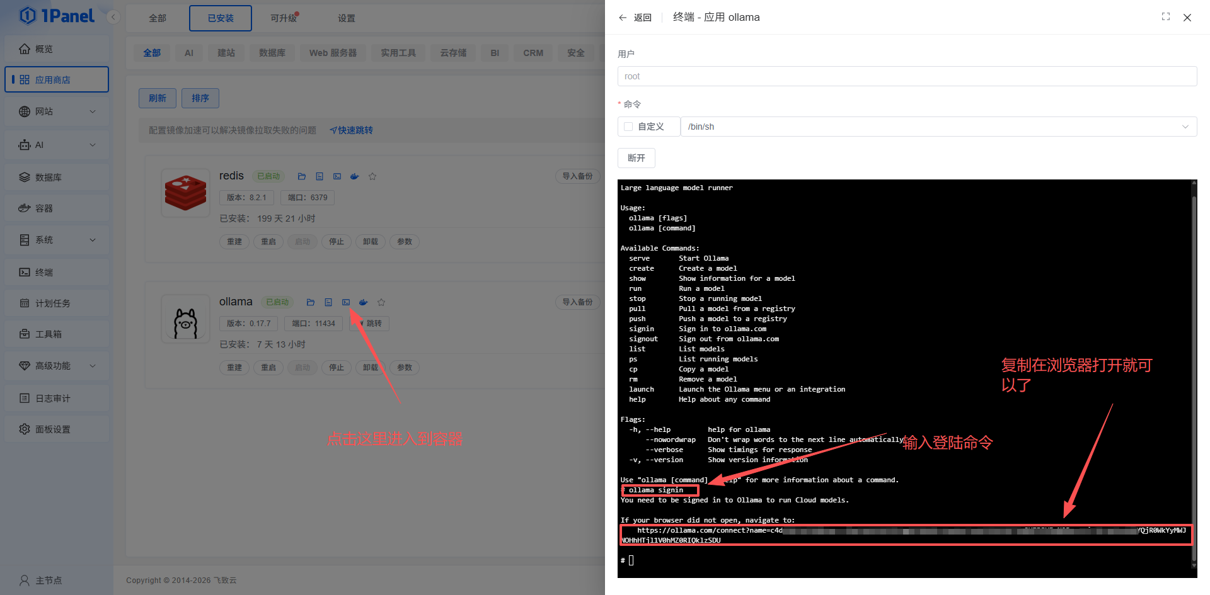Favorite the redis app with star
Viewport: 1210px width, 595px height.
372,176
